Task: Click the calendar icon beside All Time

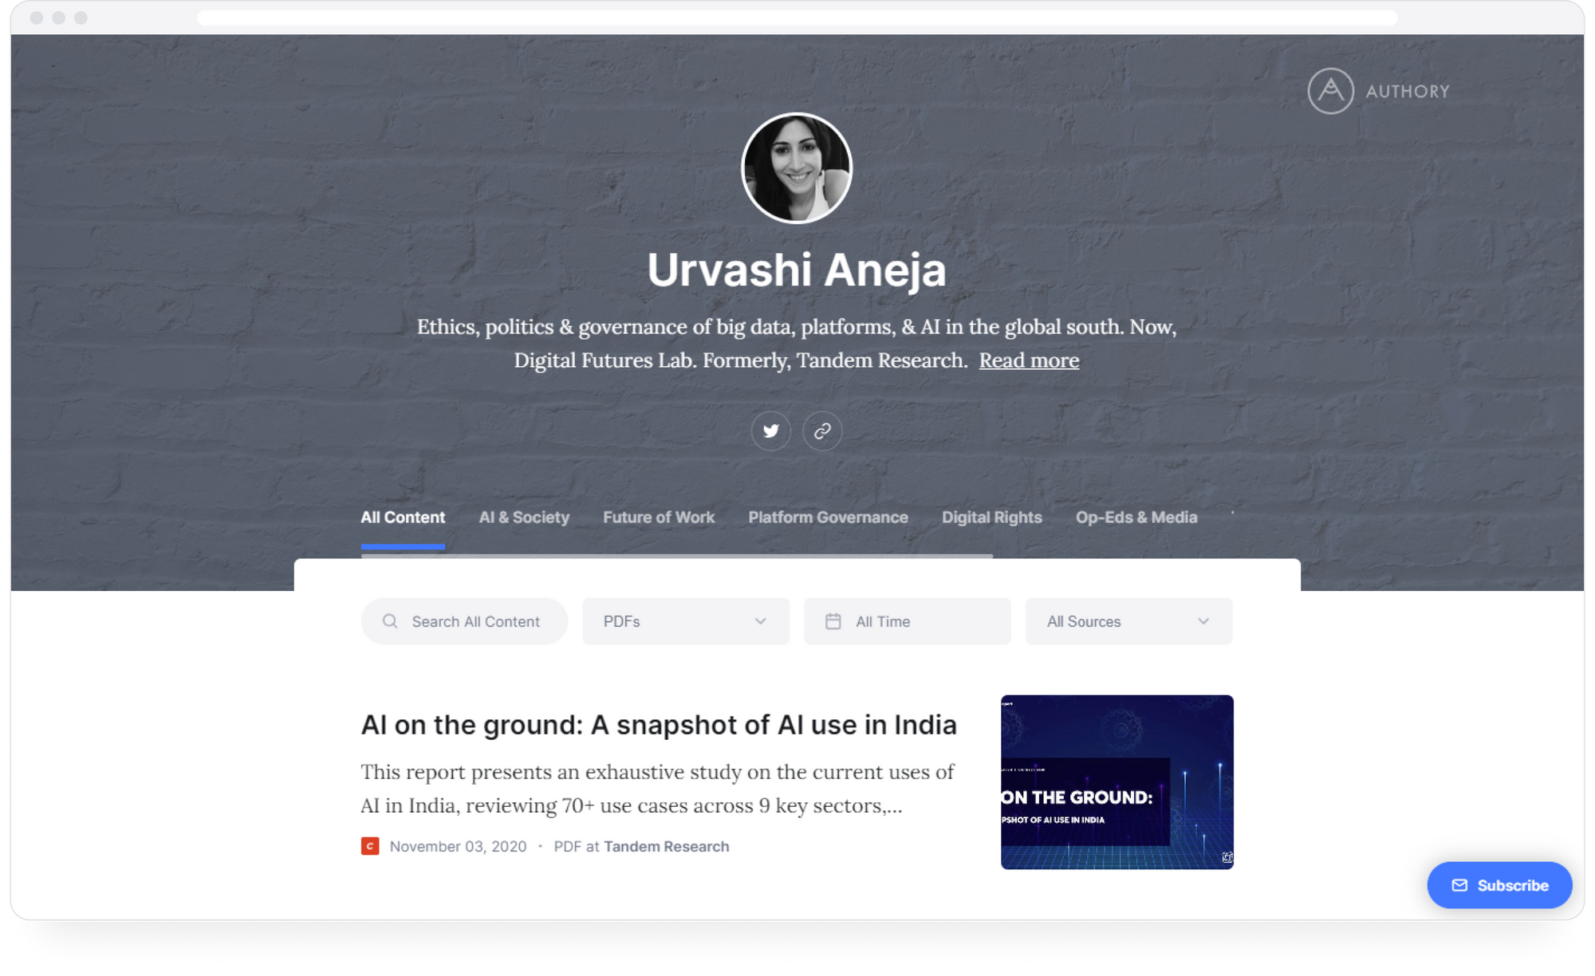Action: pyautogui.click(x=833, y=621)
